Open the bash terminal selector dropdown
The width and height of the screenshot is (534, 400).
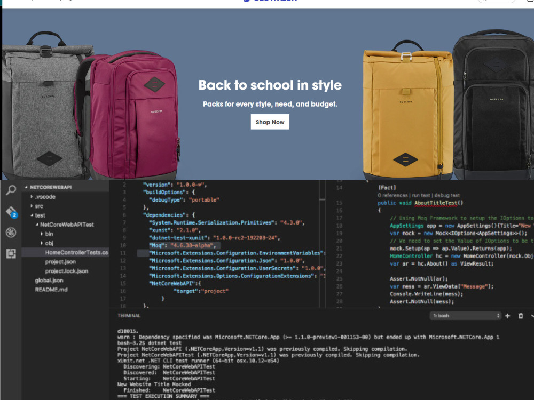(x=465, y=316)
